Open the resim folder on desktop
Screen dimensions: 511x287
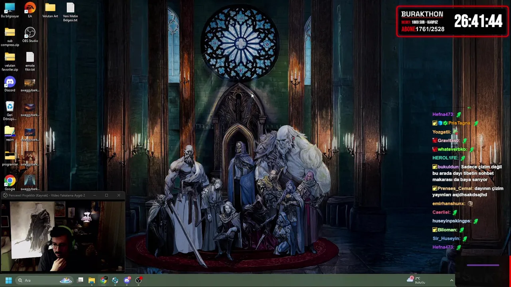(x=10, y=134)
